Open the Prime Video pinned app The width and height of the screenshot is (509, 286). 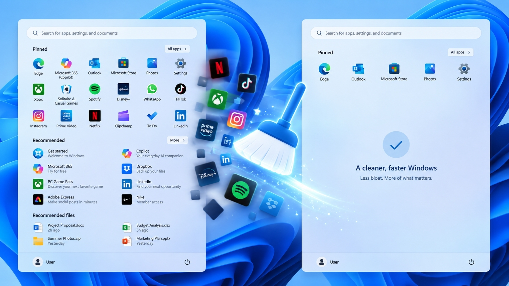tap(66, 119)
